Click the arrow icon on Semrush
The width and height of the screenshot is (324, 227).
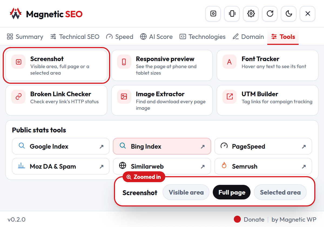click(x=304, y=167)
